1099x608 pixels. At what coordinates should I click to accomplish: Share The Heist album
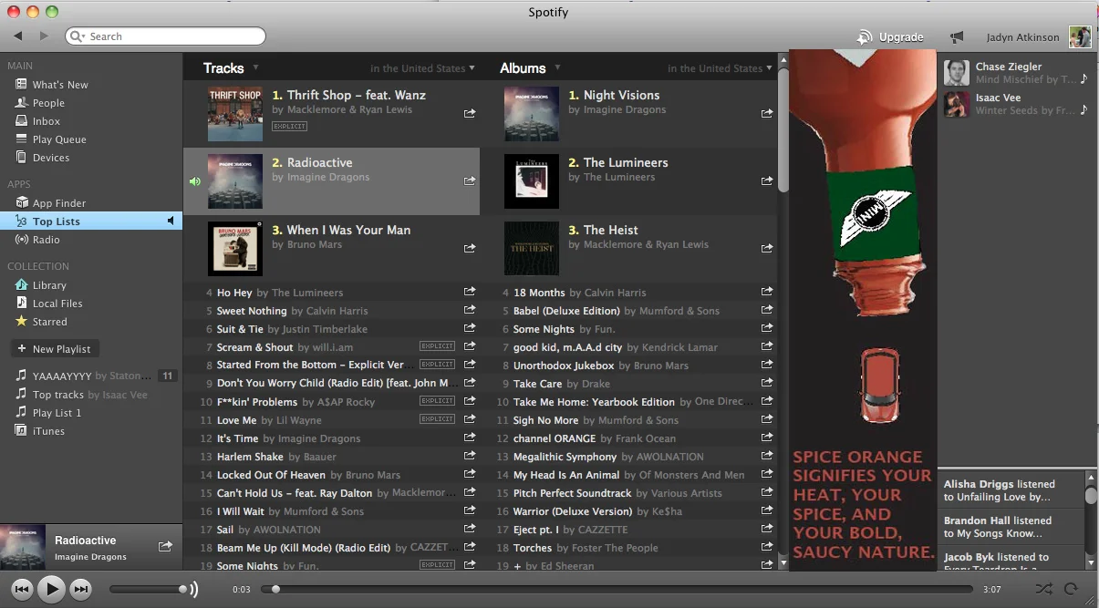pos(767,249)
